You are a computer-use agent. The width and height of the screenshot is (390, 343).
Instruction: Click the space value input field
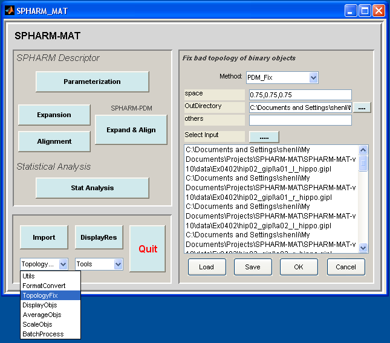(301, 95)
